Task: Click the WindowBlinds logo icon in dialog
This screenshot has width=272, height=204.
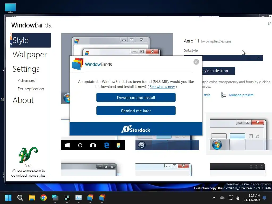Action: [x=78, y=64]
